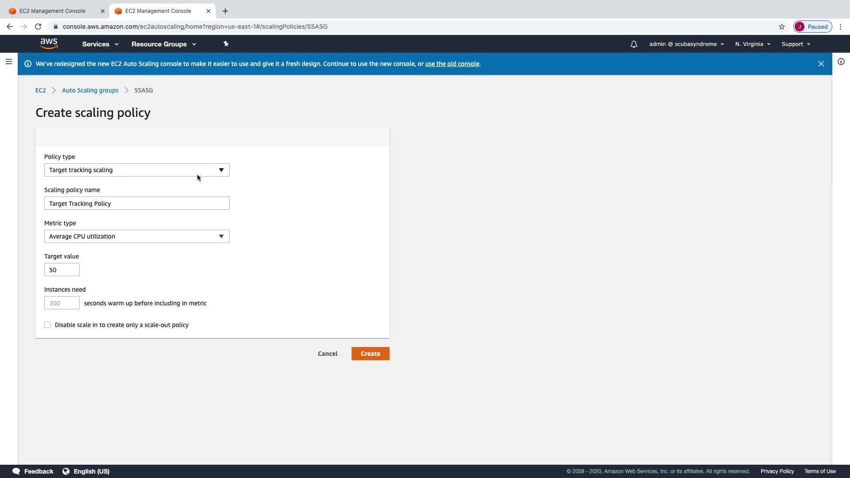Image resolution: width=850 pixels, height=478 pixels.
Task: Open the left hamburger navigation menu
Action: [x=8, y=62]
